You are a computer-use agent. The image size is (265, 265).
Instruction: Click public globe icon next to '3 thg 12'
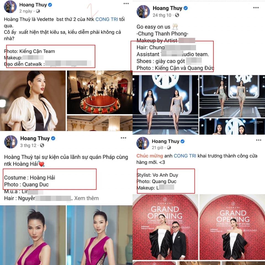coord(42,145)
